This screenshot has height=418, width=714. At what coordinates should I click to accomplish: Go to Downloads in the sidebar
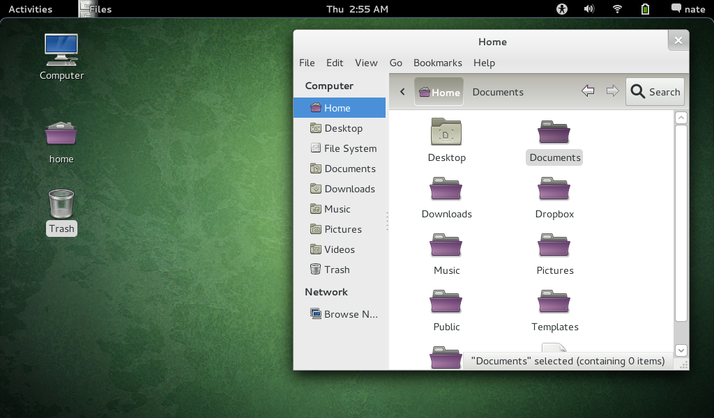[x=340, y=189]
